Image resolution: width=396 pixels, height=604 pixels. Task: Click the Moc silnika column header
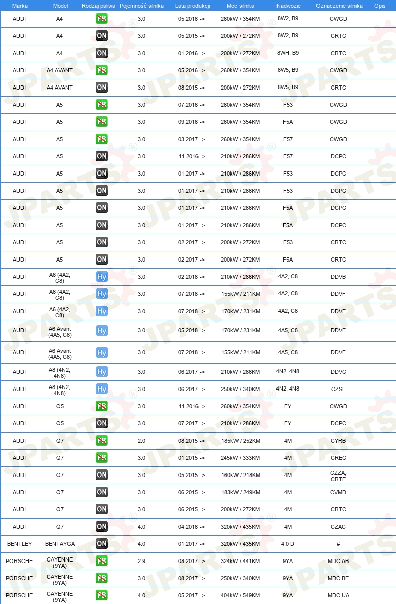pyautogui.click(x=240, y=6)
